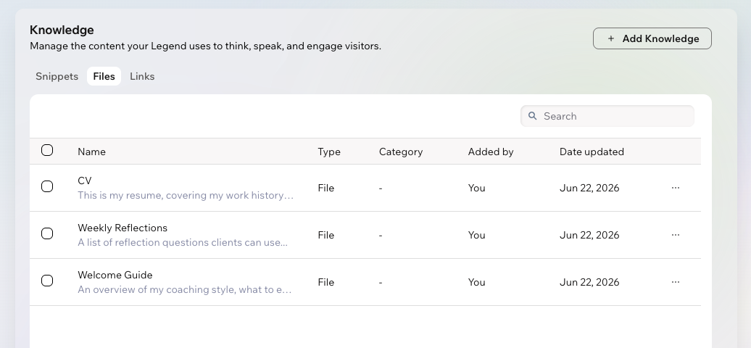
Task: Open the CV file name
Action: click(x=84, y=181)
